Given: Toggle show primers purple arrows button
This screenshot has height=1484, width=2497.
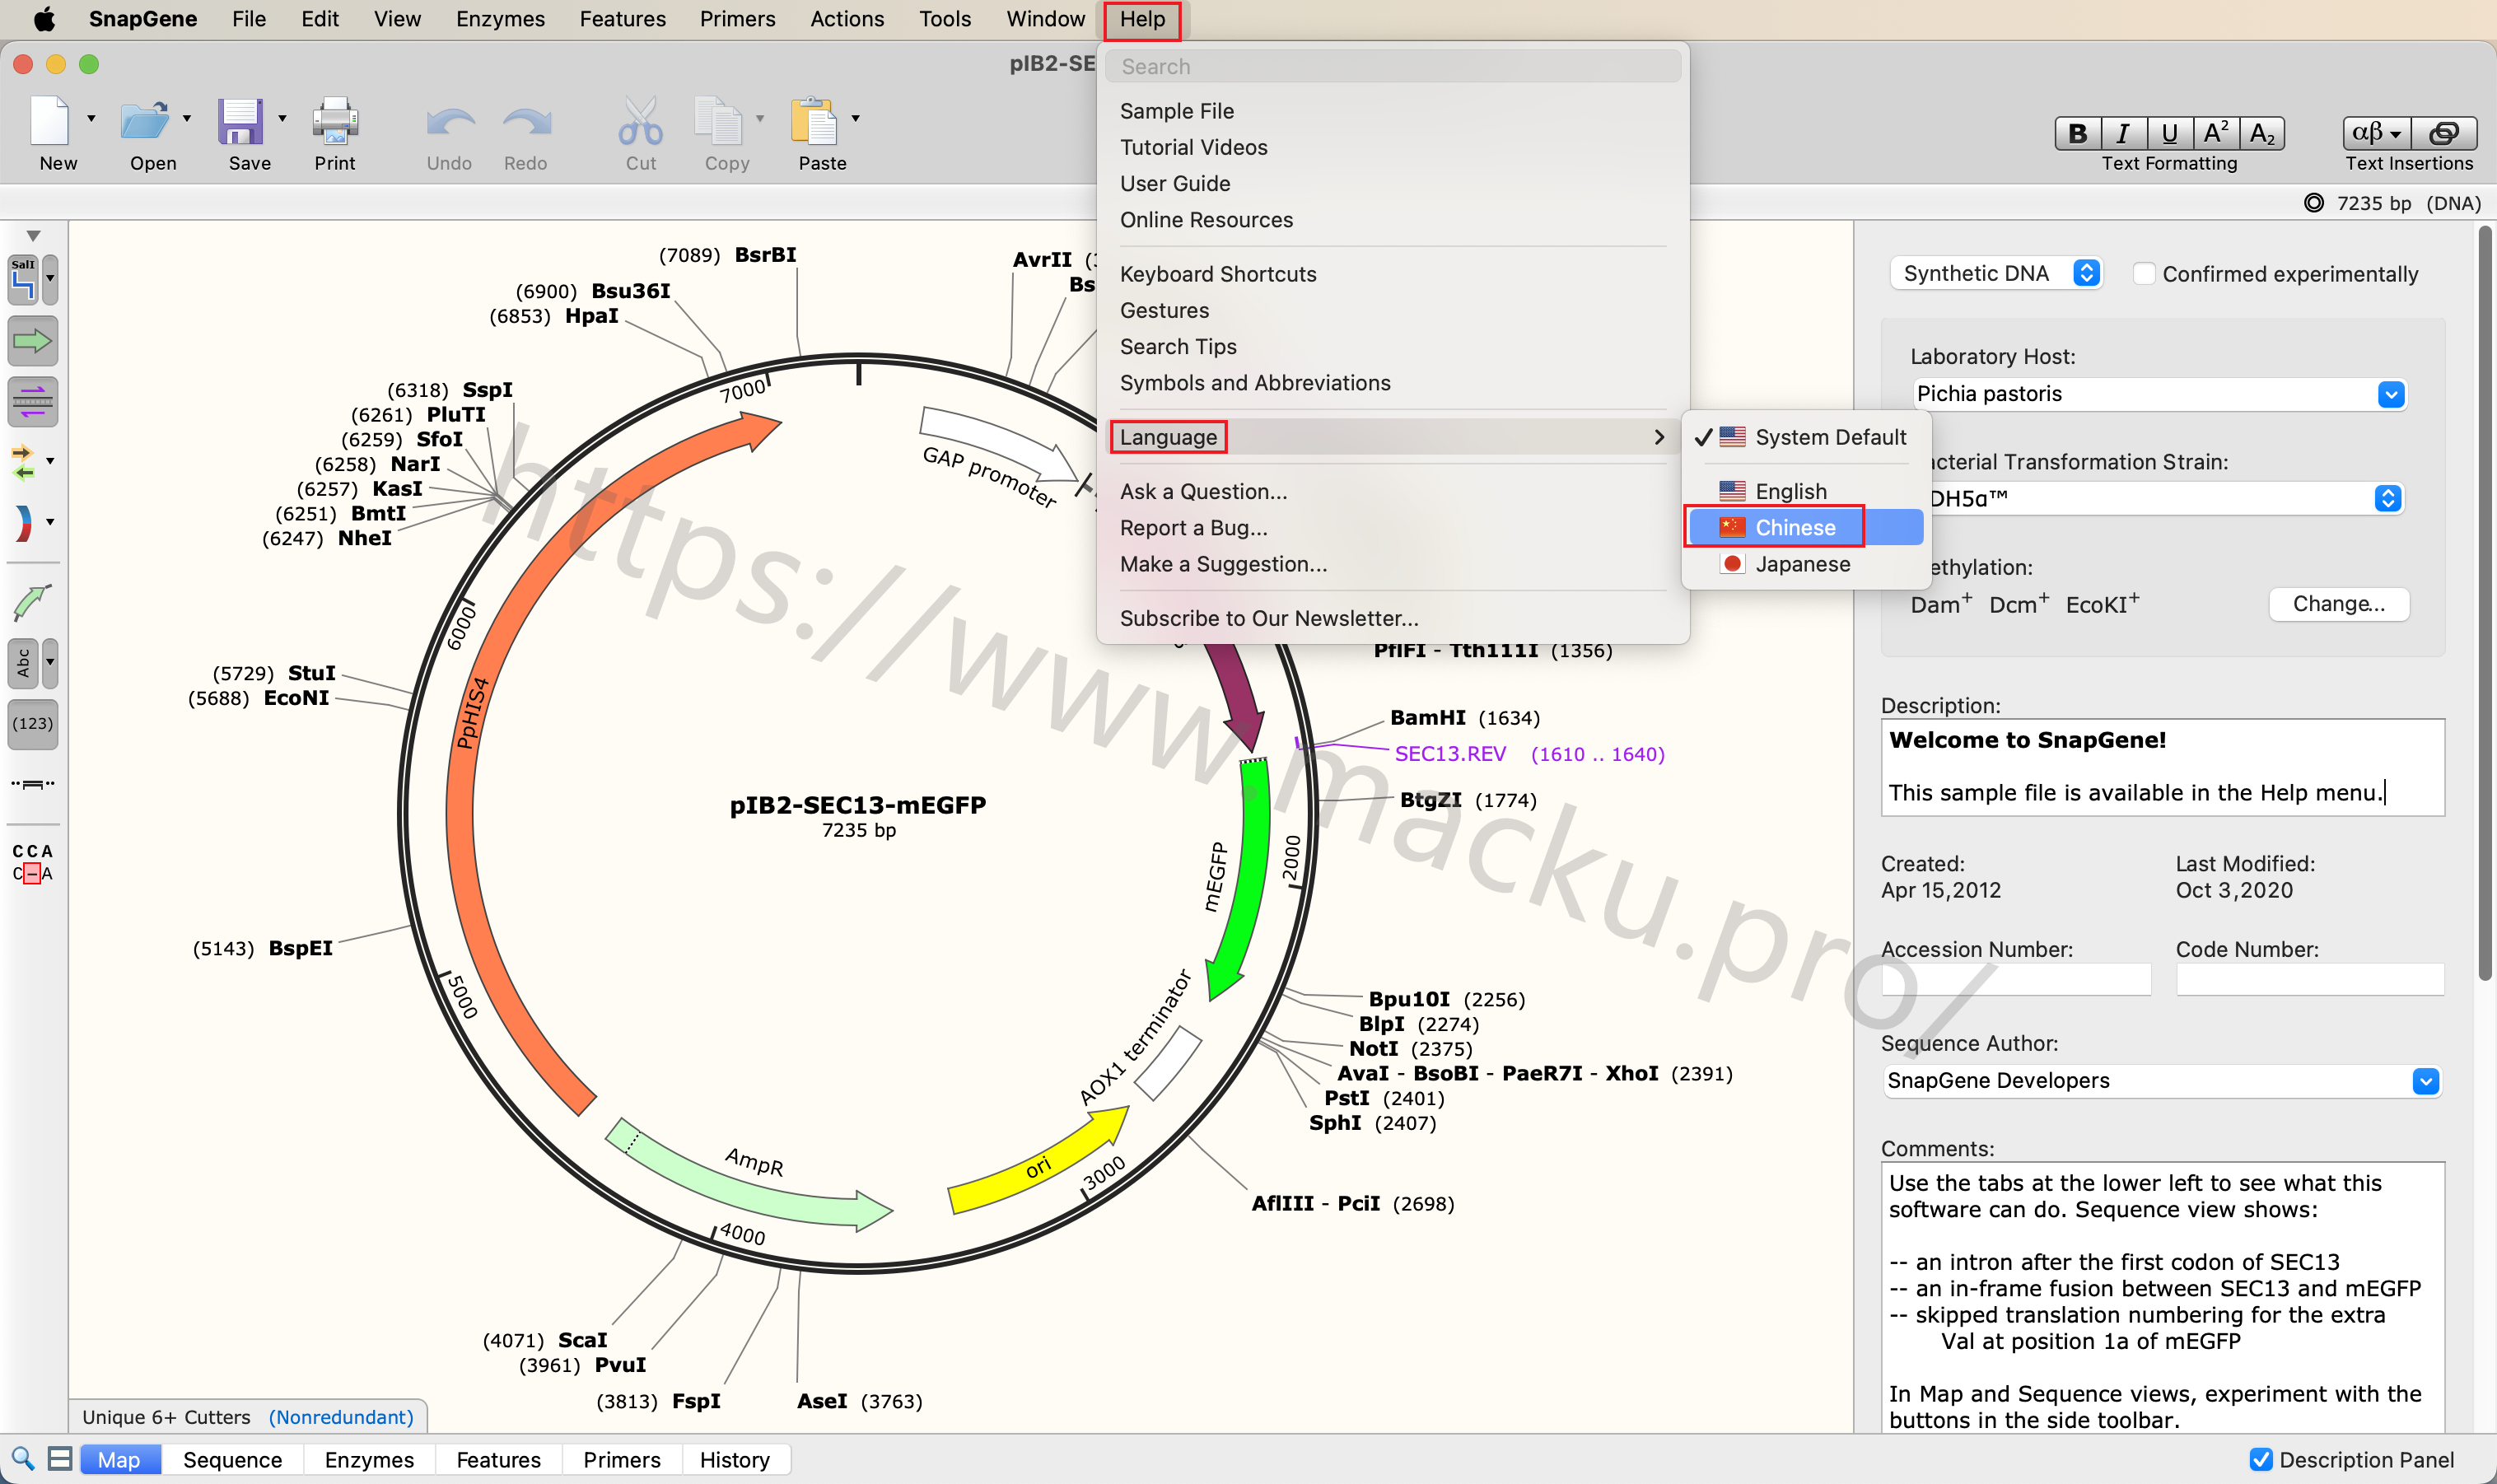Looking at the screenshot, I should point(32,401).
